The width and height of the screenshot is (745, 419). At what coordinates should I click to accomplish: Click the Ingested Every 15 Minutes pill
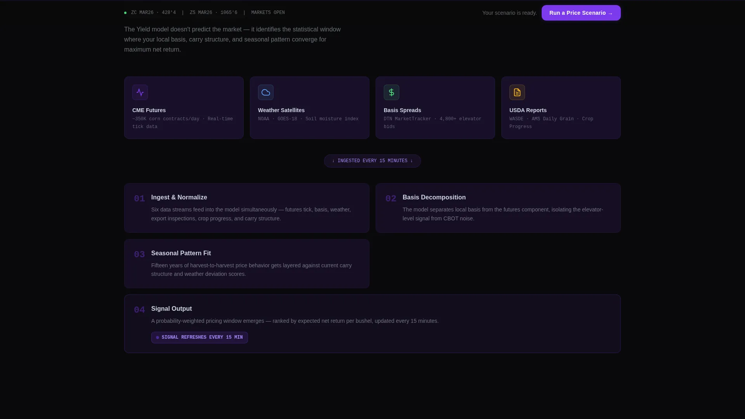(x=372, y=161)
